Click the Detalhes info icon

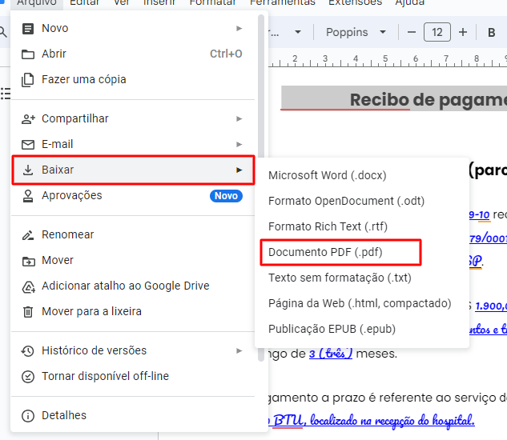pos(28,416)
